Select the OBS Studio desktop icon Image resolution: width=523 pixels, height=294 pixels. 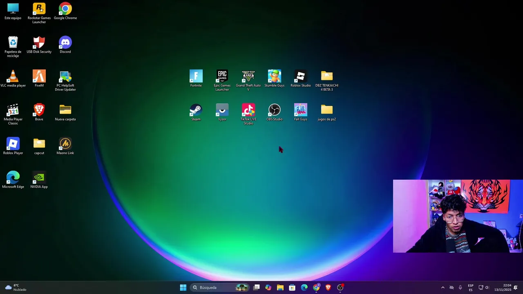[275, 113]
